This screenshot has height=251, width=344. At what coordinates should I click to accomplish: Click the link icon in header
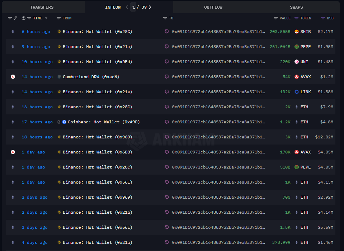pos(15,18)
